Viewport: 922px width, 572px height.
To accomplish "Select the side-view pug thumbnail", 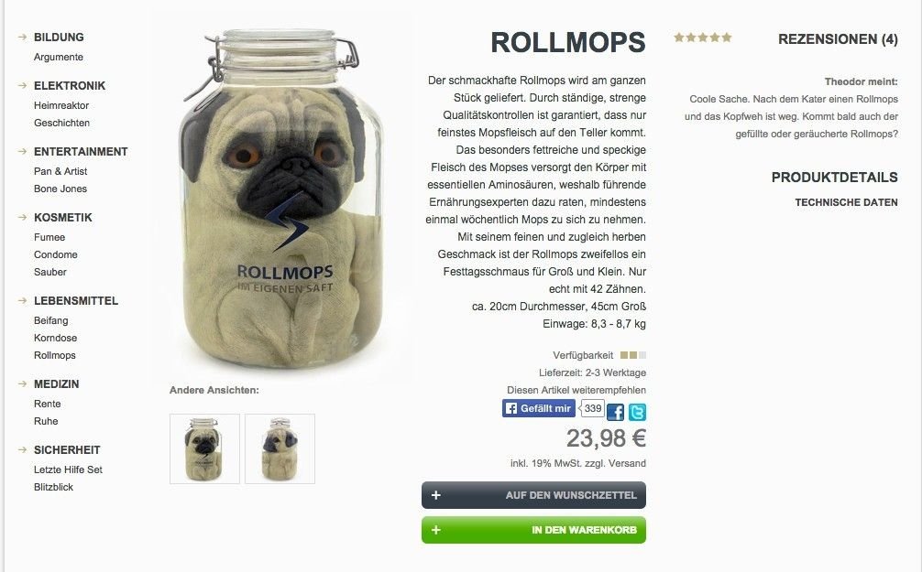I will [280, 448].
